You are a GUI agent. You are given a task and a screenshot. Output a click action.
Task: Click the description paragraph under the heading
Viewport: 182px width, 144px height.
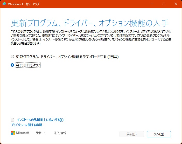point(91,37)
